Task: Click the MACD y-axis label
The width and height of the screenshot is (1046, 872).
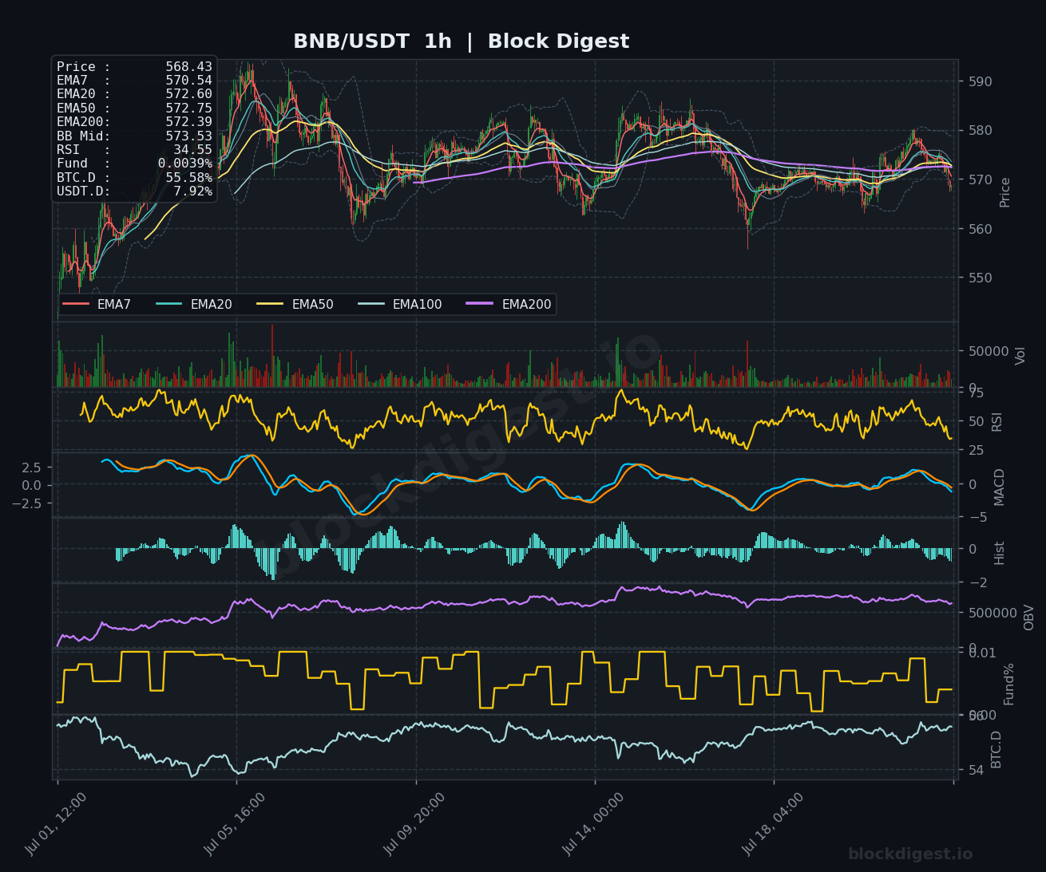Action: coord(999,487)
